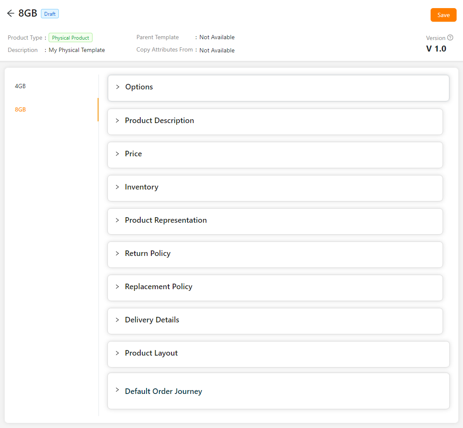Expand the Price section chevron
The image size is (463, 428).
pos(117,154)
